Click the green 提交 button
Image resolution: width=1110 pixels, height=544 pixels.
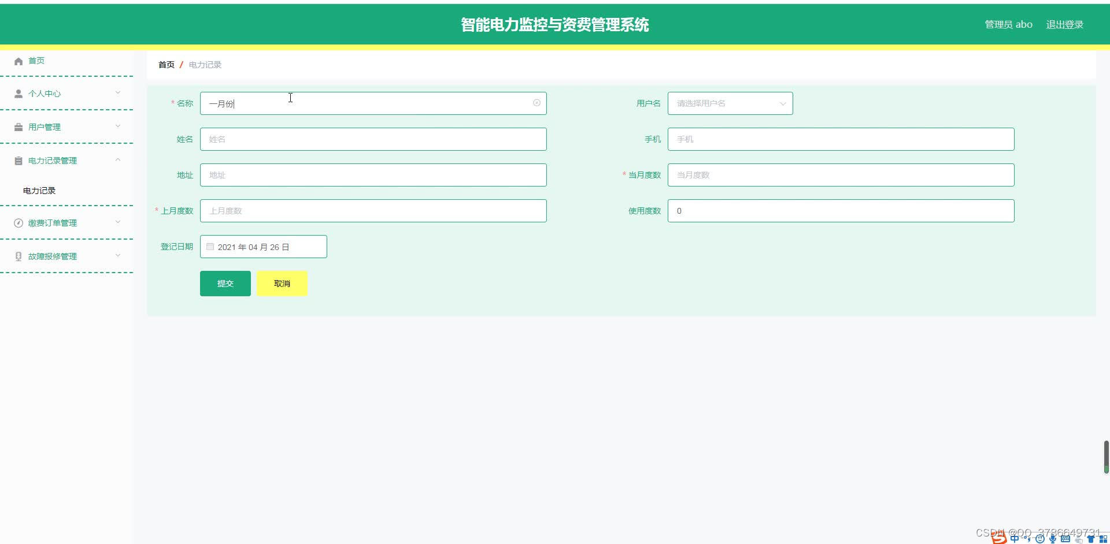click(x=225, y=284)
